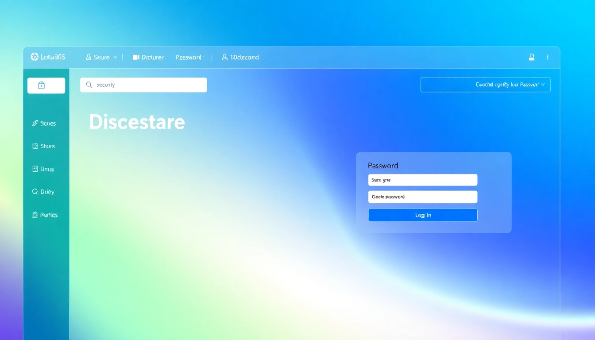Open Dnus section in sidebar

coord(43,169)
